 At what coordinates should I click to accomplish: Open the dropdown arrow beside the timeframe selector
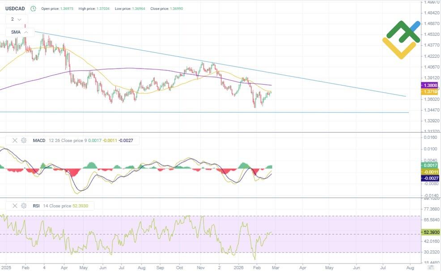(x=18, y=19)
